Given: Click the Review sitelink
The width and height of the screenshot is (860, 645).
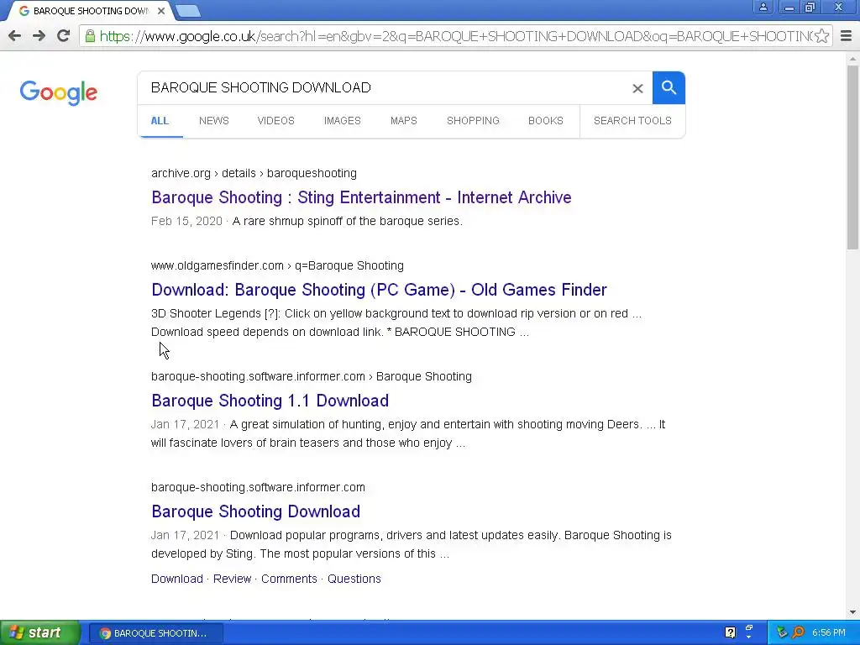Looking at the screenshot, I should tap(232, 579).
